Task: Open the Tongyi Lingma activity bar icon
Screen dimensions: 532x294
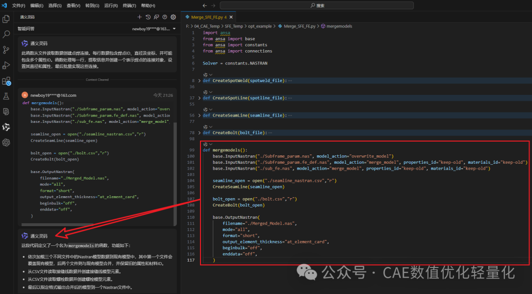Action: tap(6, 127)
